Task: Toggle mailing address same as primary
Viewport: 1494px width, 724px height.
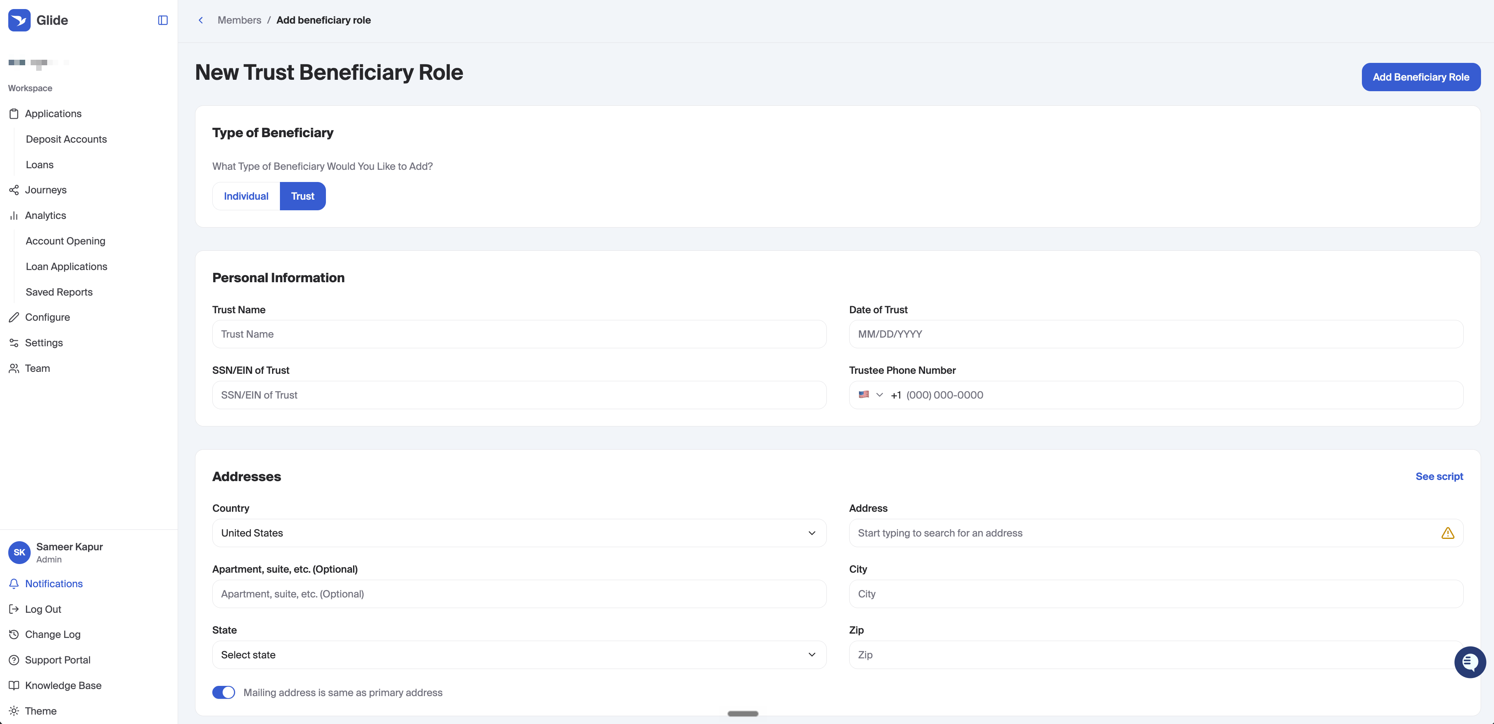Action: click(223, 693)
